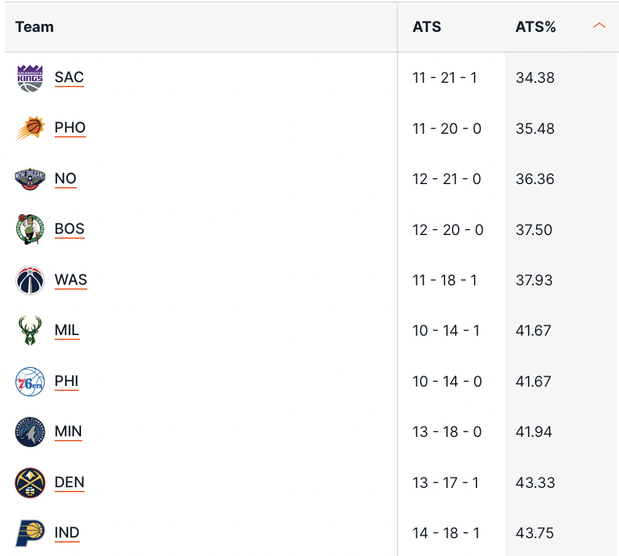Screen dimensions: 619x556
Task: Select the 43.75 ATS% cell for IND
Action: (x=535, y=533)
